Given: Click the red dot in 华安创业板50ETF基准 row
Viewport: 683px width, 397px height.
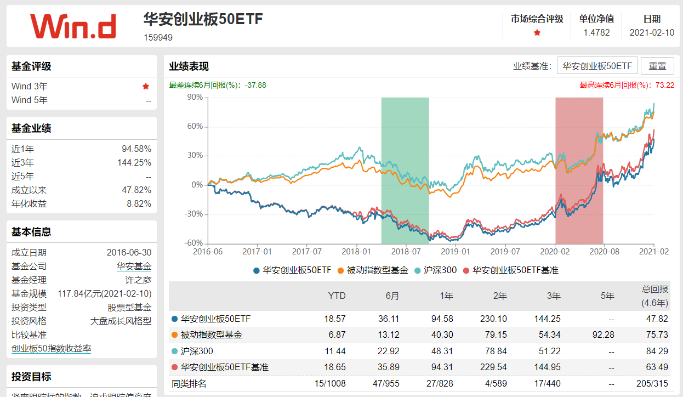Looking at the screenshot, I should [x=175, y=367].
